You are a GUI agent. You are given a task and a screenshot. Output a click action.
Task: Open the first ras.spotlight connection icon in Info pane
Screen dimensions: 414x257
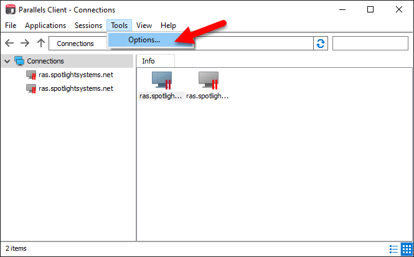point(162,81)
